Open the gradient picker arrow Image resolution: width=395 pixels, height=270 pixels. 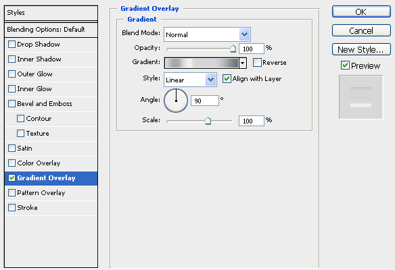(243, 63)
